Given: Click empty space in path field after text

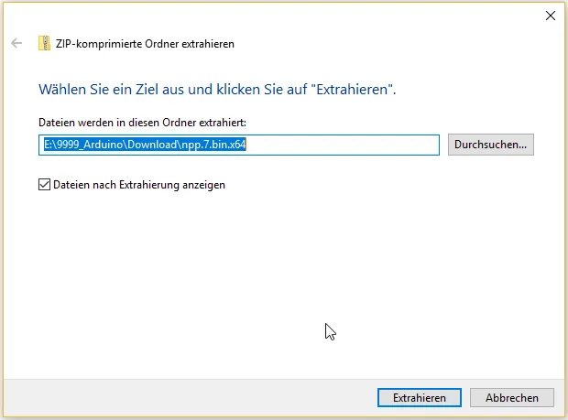Looking at the screenshot, I should (x=348, y=145).
